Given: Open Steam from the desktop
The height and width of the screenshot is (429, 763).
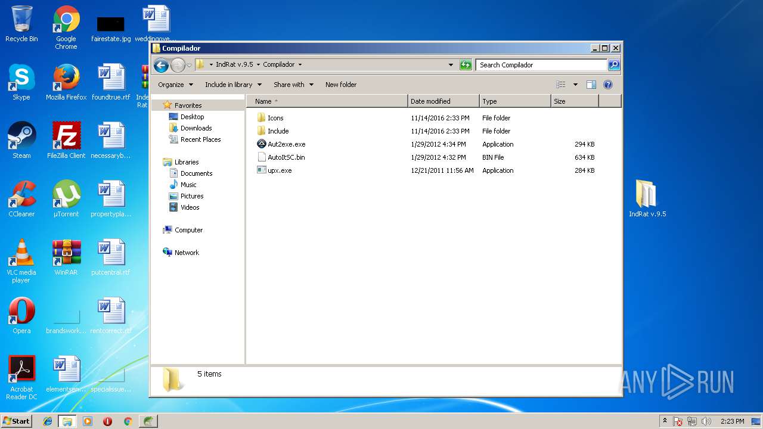Looking at the screenshot, I should 21,141.
